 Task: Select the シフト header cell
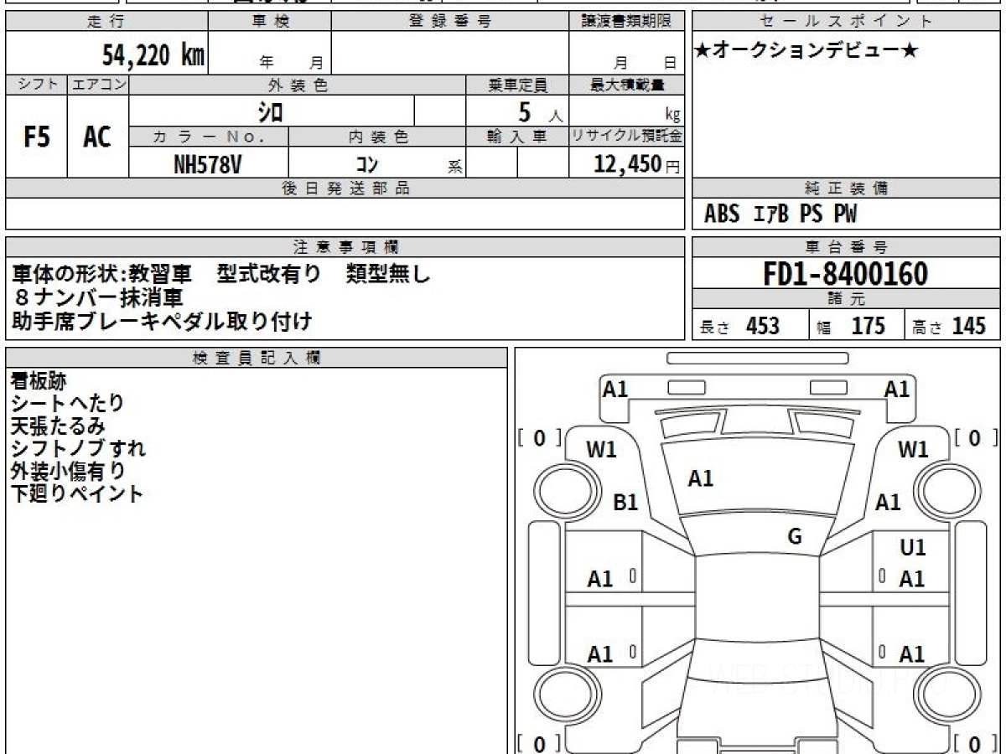(36, 85)
